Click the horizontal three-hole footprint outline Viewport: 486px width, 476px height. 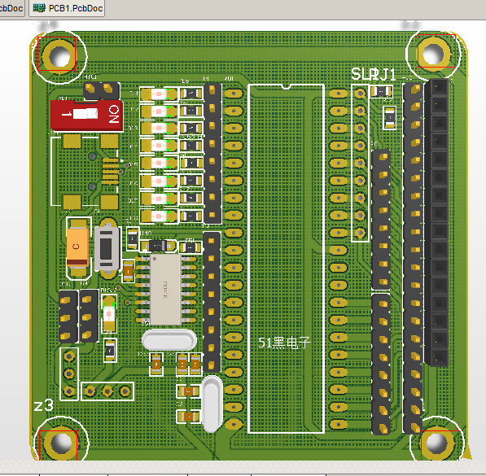[107, 391]
